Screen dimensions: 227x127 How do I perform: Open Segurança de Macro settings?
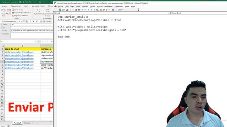point(20,16)
